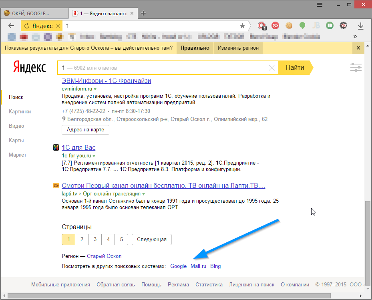Switch to ОКЕЙ, GOOGLE tab

point(34,13)
